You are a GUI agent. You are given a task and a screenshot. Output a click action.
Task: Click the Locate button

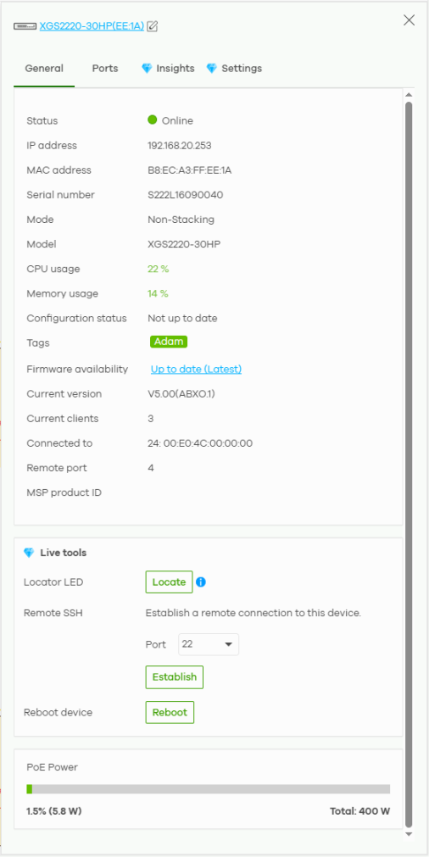(169, 582)
